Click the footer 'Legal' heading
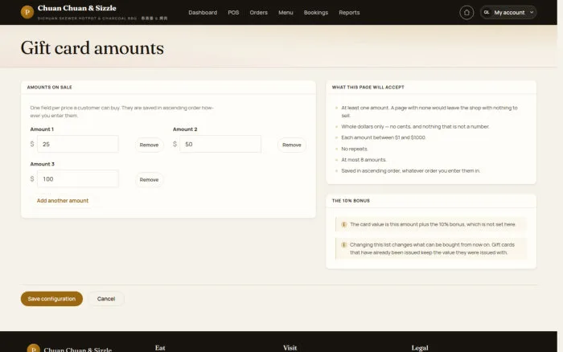This screenshot has height=352, width=563. coord(420,348)
